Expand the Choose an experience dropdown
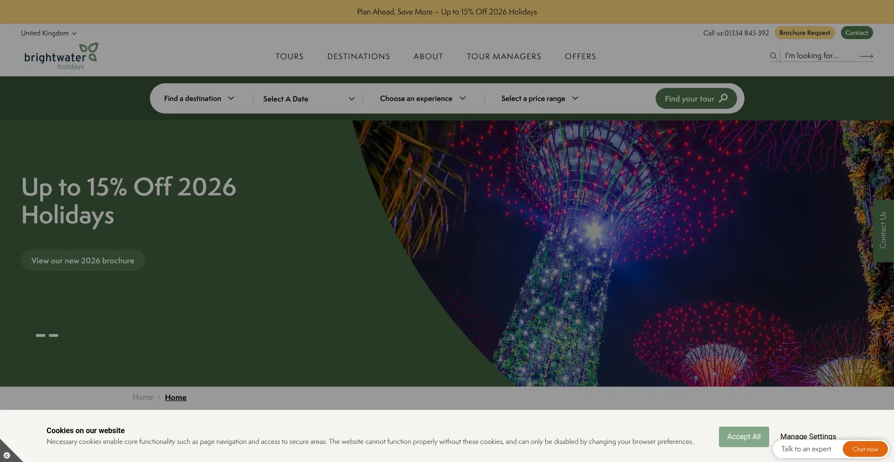 [422, 99]
